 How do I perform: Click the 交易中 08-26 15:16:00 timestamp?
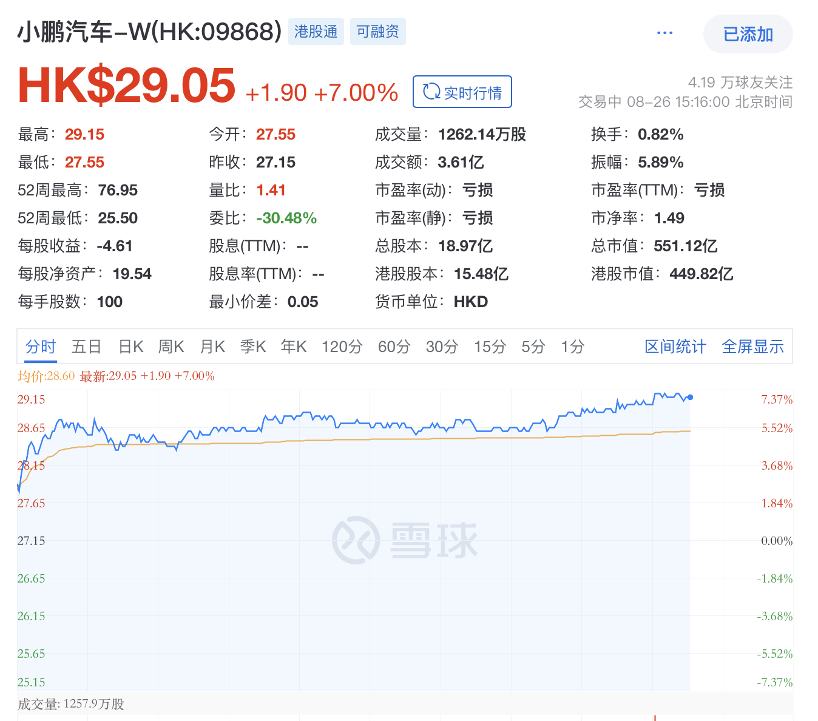click(685, 101)
